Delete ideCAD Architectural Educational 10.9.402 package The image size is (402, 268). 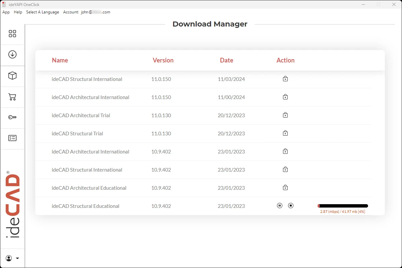click(x=285, y=188)
